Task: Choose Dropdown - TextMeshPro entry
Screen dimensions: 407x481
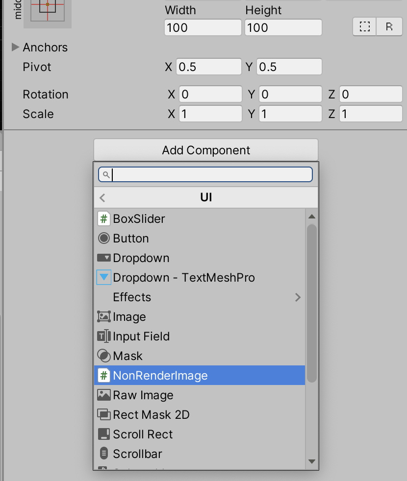Action: coord(200,277)
